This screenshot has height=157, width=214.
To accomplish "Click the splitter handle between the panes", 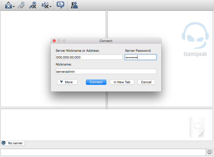I will point(107,108).
